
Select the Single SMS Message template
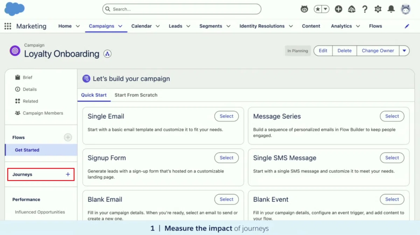pos(392,158)
